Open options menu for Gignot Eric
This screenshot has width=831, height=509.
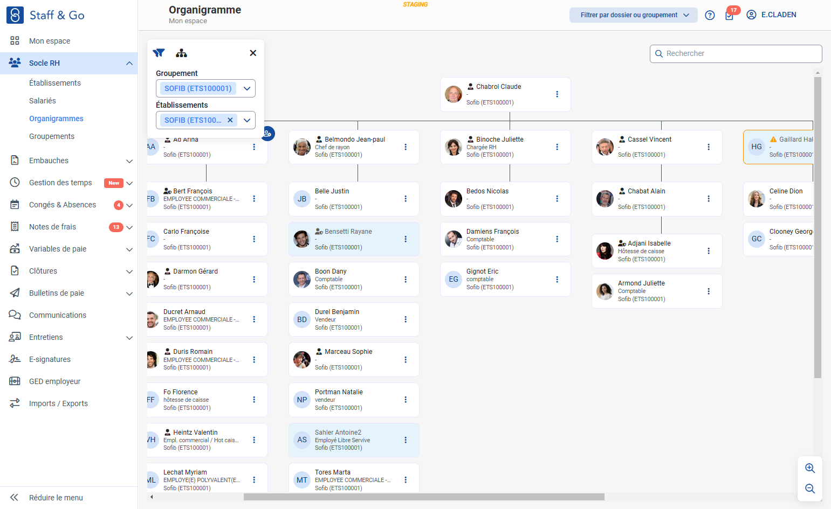point(557,280)
